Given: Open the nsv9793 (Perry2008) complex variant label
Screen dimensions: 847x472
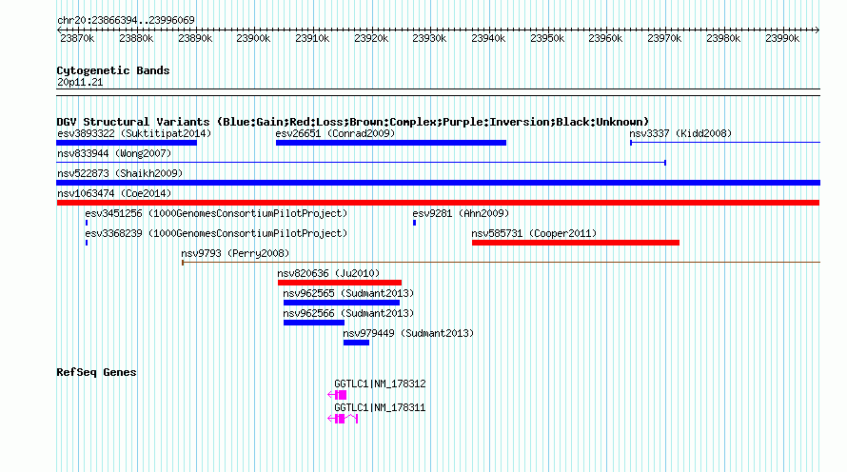Looking at the screenshot, I should coord(235,253).
